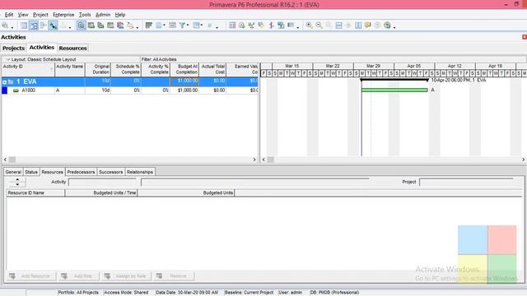
Task: Click the icon with red-blue bars chart
Action: pyautogui.click(x=120, y=25)
